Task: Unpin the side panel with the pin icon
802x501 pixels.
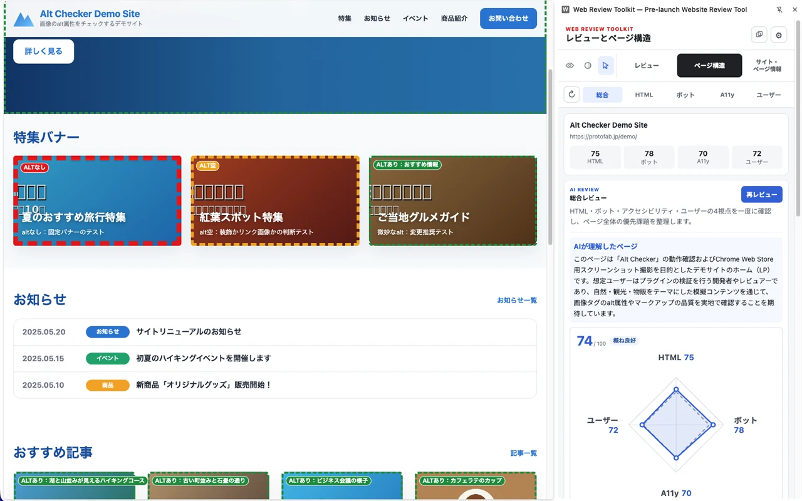Action: (779, 9)
